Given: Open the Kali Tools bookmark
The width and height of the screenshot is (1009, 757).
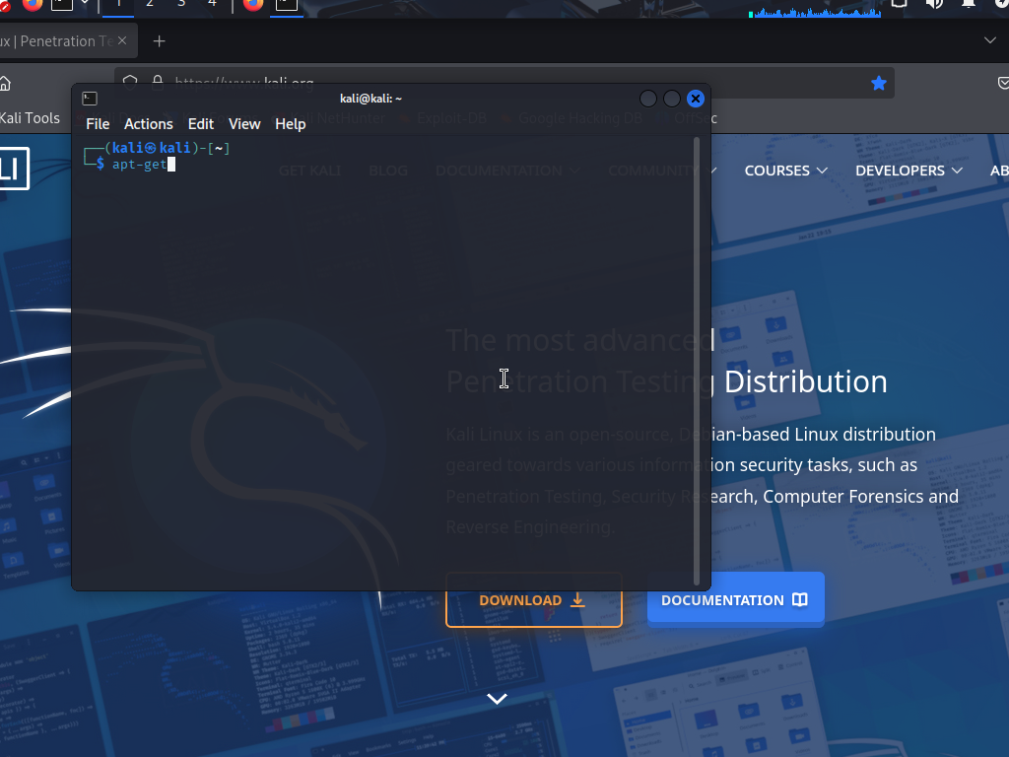Looking at the screenshot, I should (30, 118).
